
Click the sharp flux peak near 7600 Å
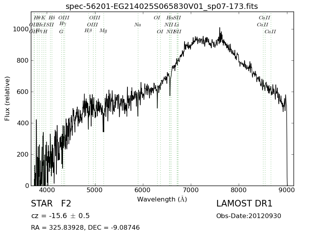coord(220,29)
